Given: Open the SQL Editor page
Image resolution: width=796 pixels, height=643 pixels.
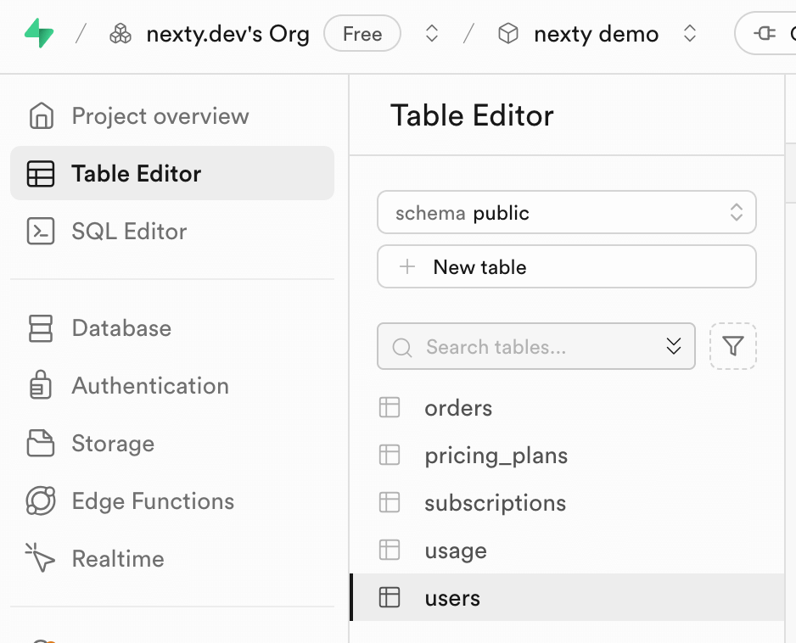Looking at the screenshot, I should tap(129, 232).
